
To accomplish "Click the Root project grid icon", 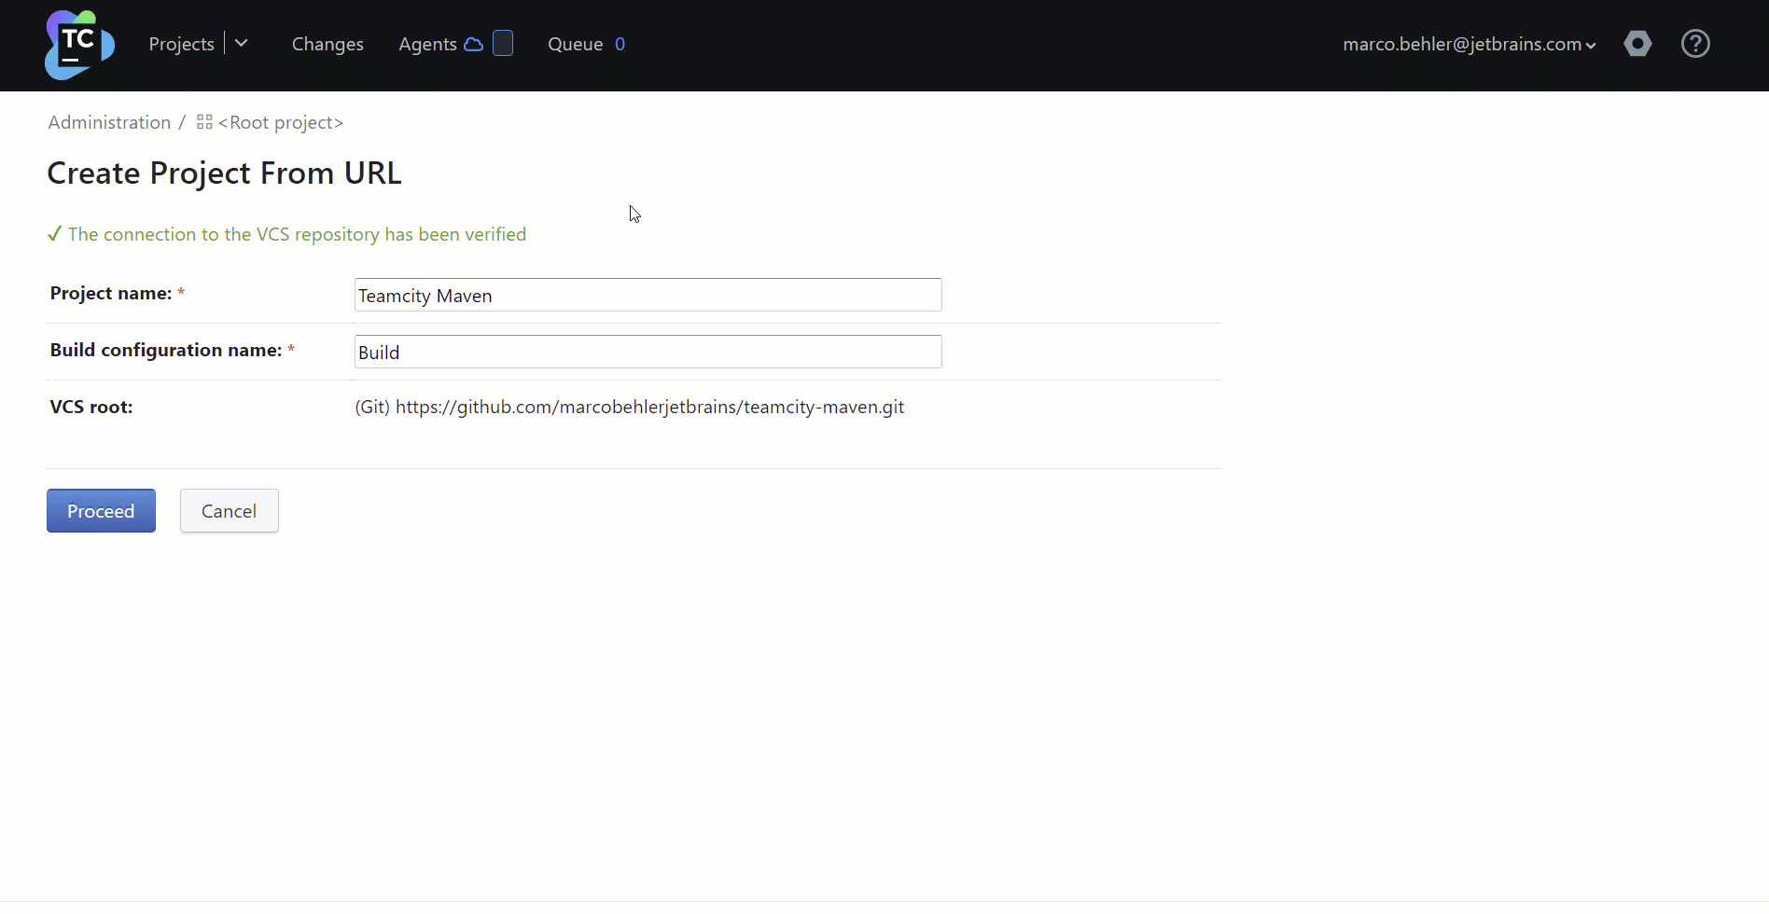I will pos(204,122).
